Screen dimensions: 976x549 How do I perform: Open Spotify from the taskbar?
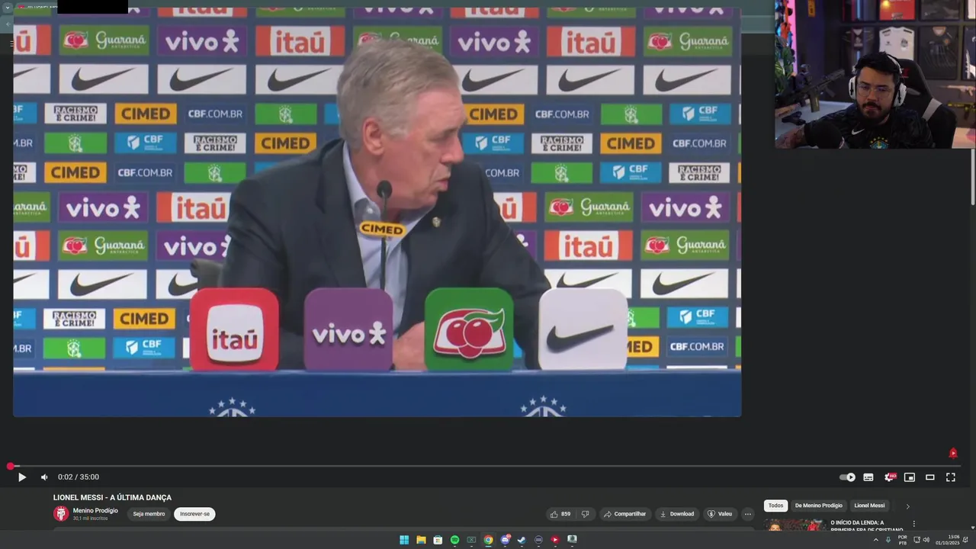pyautogui.click(x=454, y=540)
